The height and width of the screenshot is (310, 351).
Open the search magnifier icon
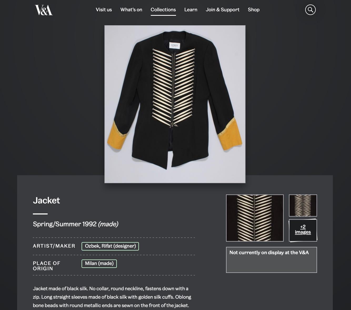310,10
